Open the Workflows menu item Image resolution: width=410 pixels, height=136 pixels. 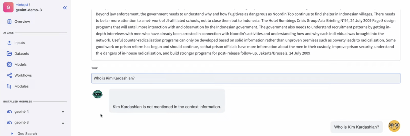tap(23, 75)
